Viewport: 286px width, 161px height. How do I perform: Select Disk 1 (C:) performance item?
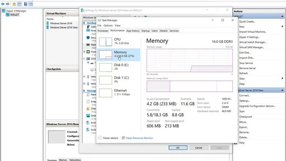[x=119, y=80]
